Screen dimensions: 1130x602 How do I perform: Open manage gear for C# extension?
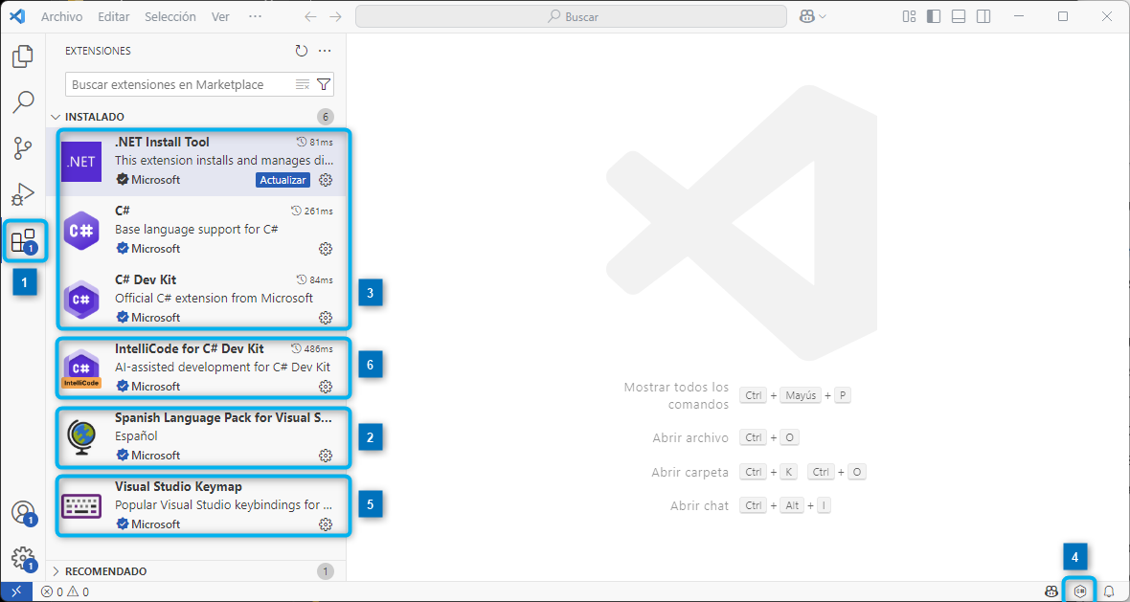[325, 249]
